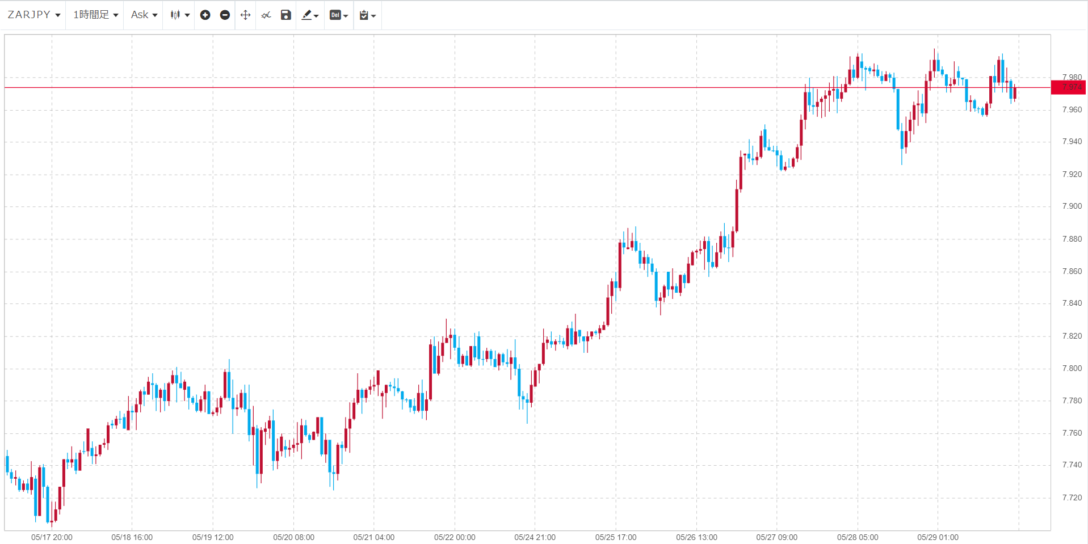Click the 7.980 price axis label

tap(1072, 77)
